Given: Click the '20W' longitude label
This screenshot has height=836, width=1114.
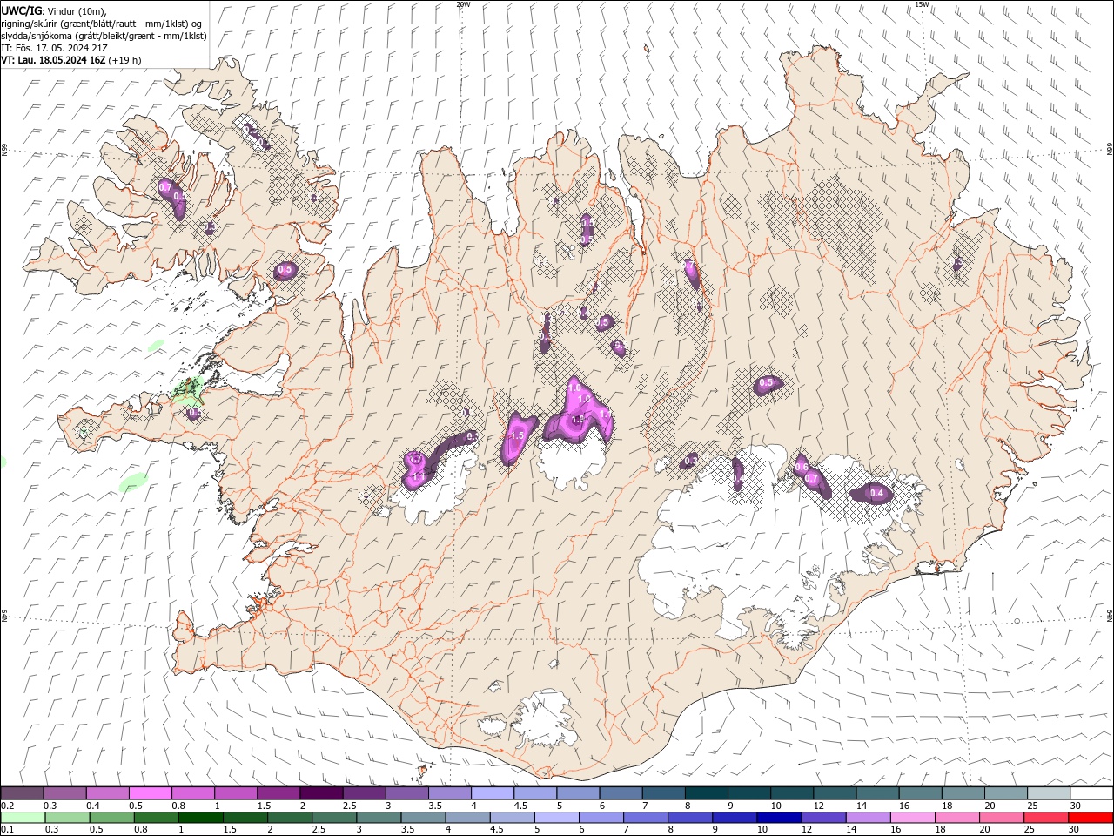Looking at the screenshot, I should [463, 4].
